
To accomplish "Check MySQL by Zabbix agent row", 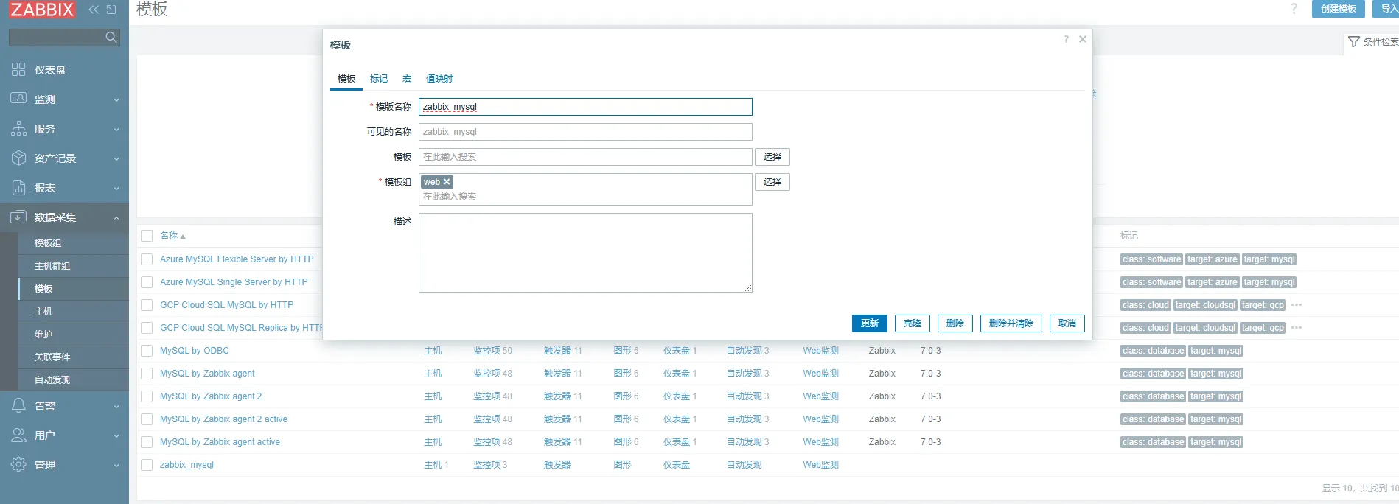I will pos(147,374).
